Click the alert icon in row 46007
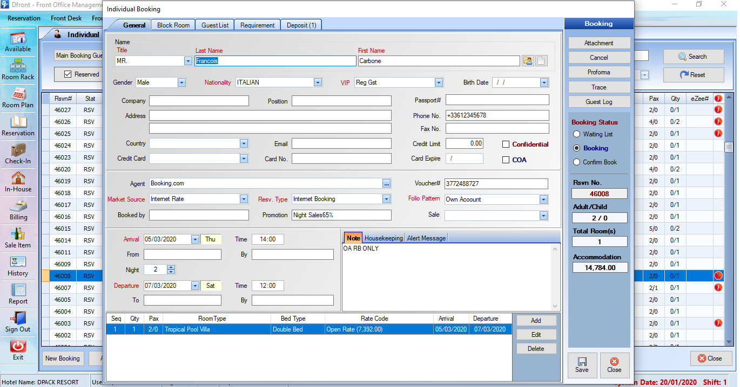This screenshot has width=740, height=387. click(x=718, y=288)
